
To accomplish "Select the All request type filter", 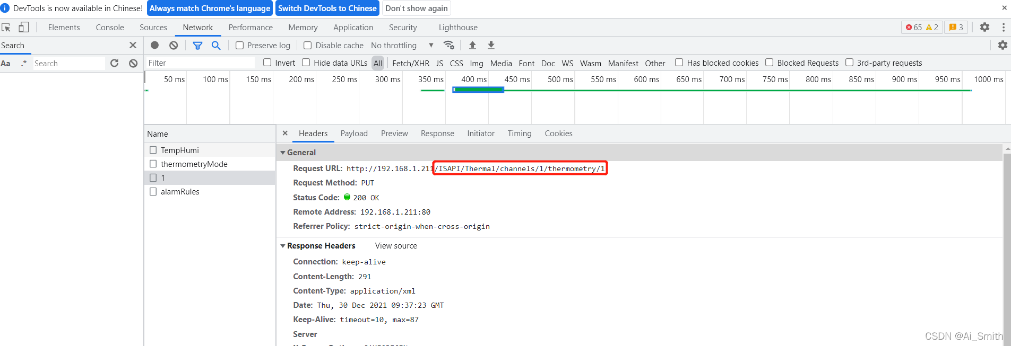I will coord(378,63).
